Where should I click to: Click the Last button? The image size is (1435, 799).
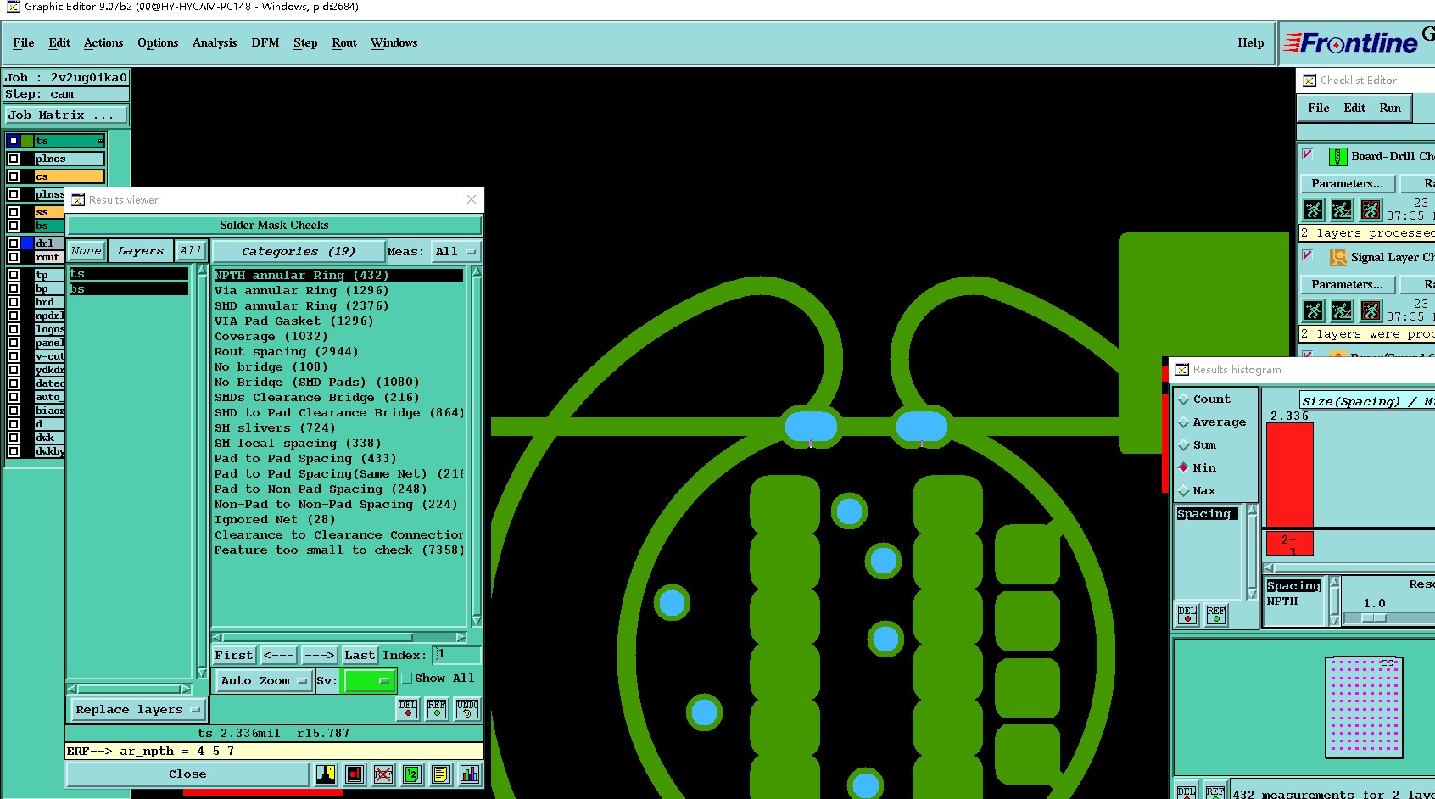[360, 656]
